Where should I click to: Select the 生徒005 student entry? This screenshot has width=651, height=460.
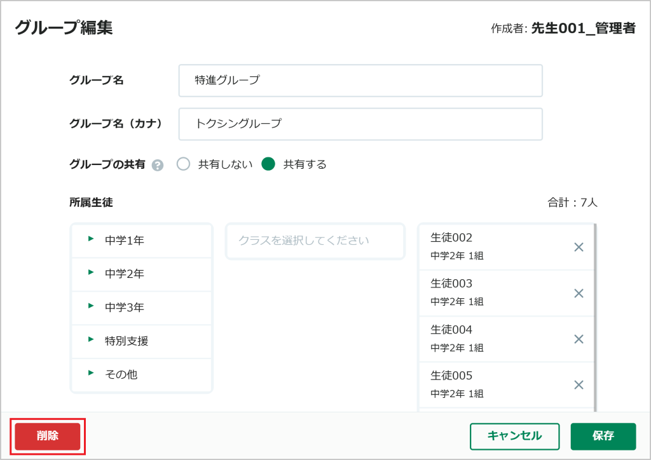pos(506,385)
